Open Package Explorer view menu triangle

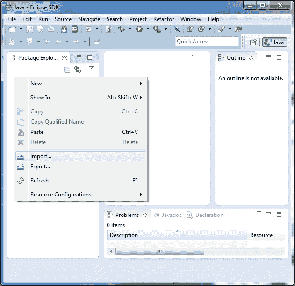coord(91,67)
